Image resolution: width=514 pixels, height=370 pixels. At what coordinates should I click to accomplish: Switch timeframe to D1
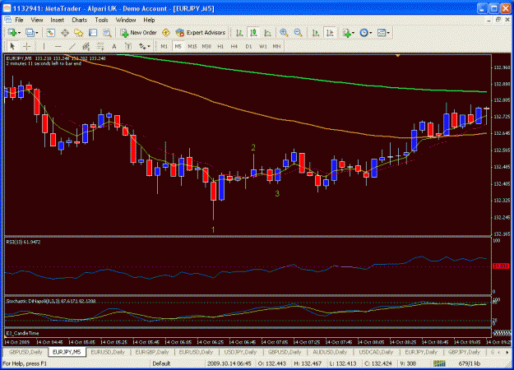pyautogui.click(x=248, y=46)
